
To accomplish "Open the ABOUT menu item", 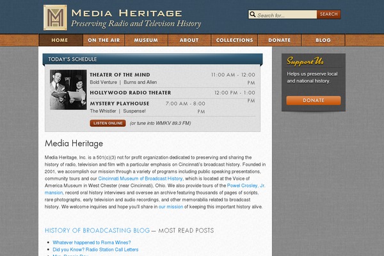I will 189,40.
